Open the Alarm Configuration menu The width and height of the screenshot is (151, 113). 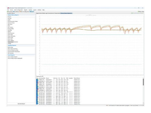tap(18, 10)
